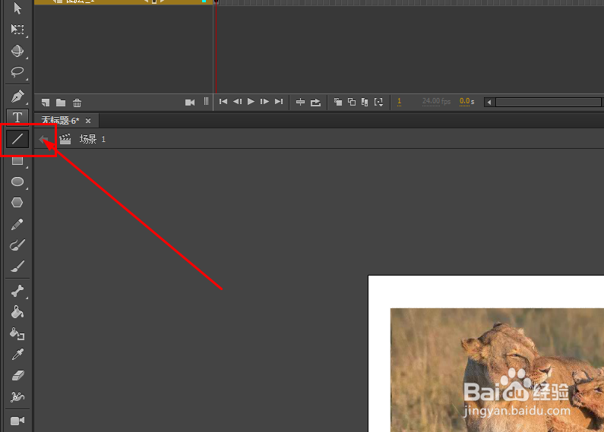Screen dimensions: 604x432
Task: Select the Line tool
Action: 17,139
